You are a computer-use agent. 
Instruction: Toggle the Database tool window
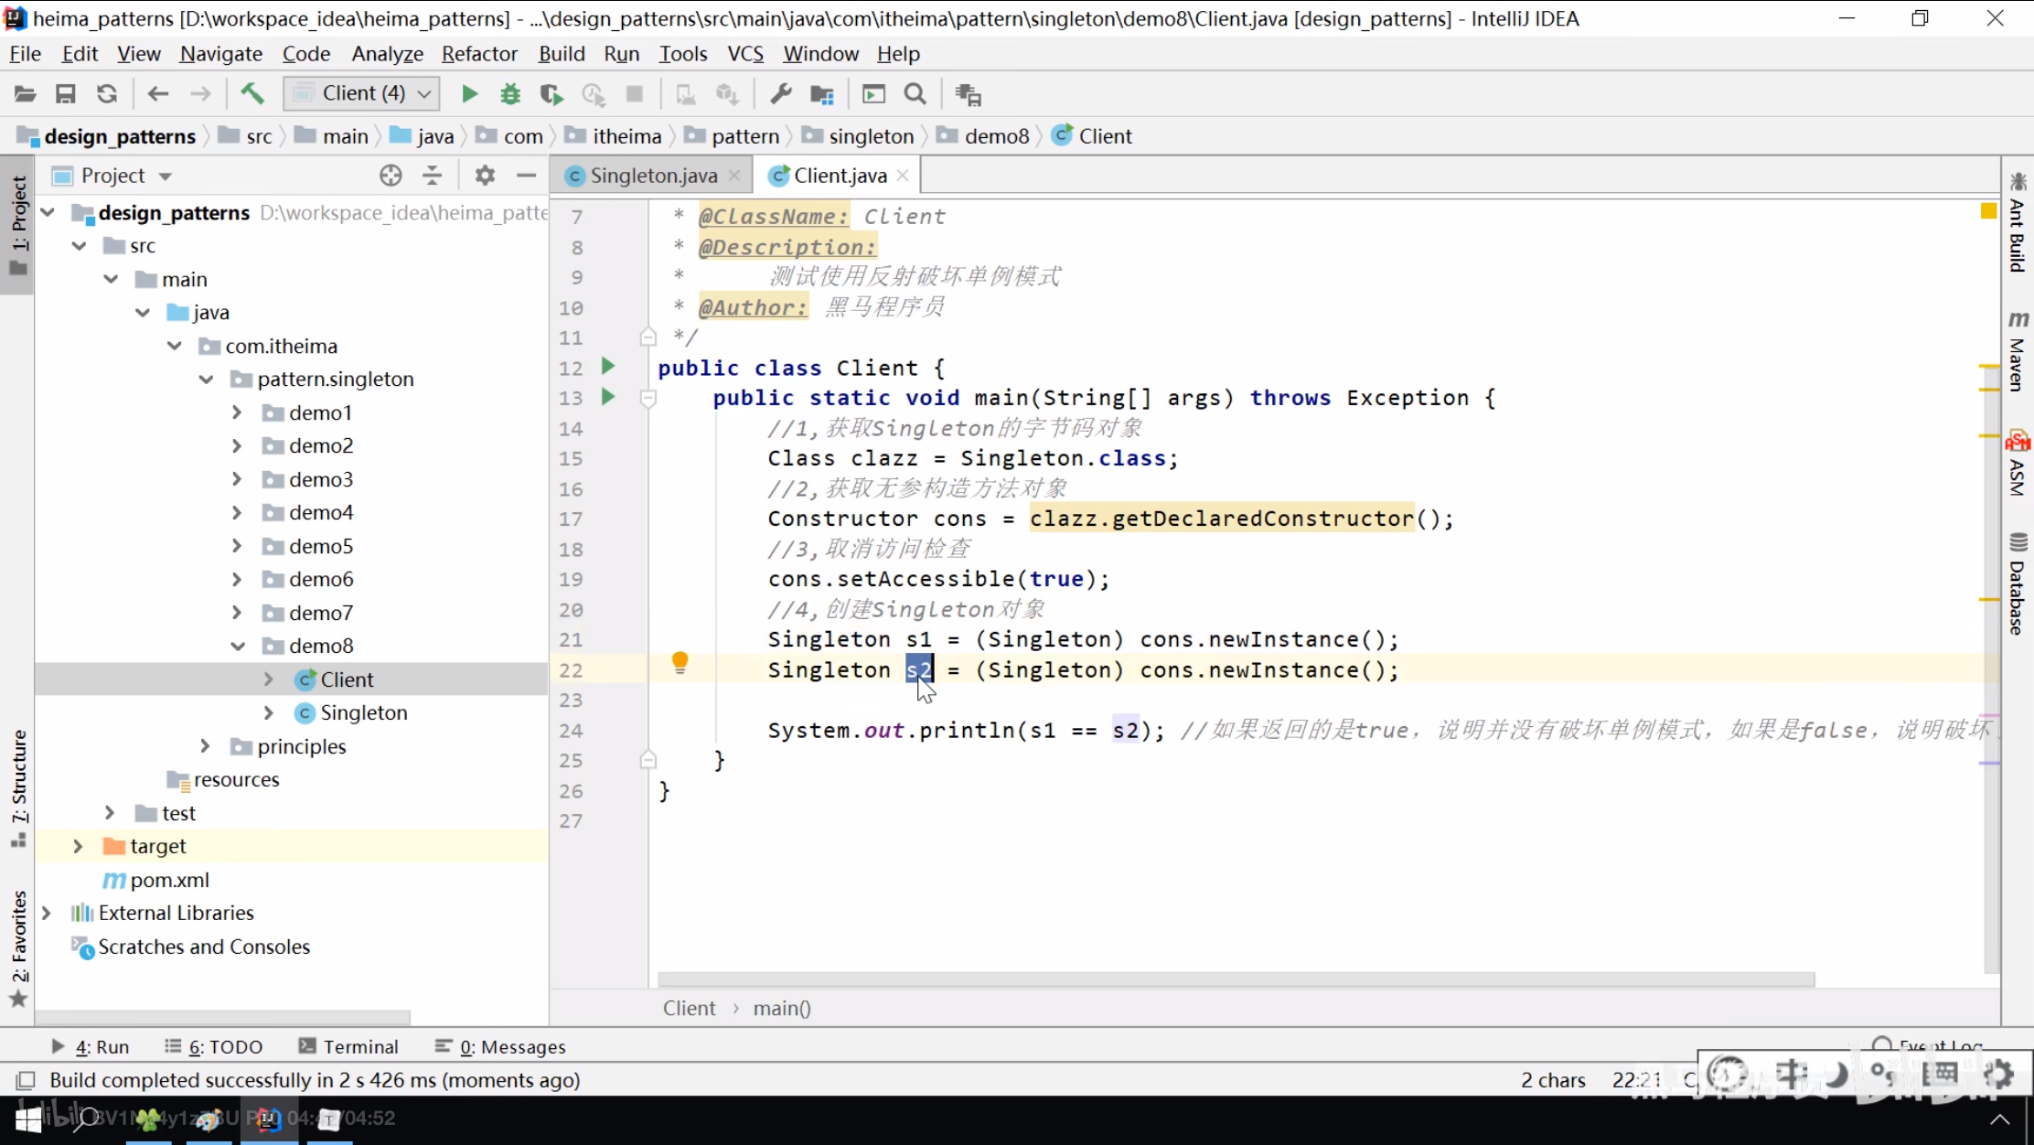[2018, 583]
